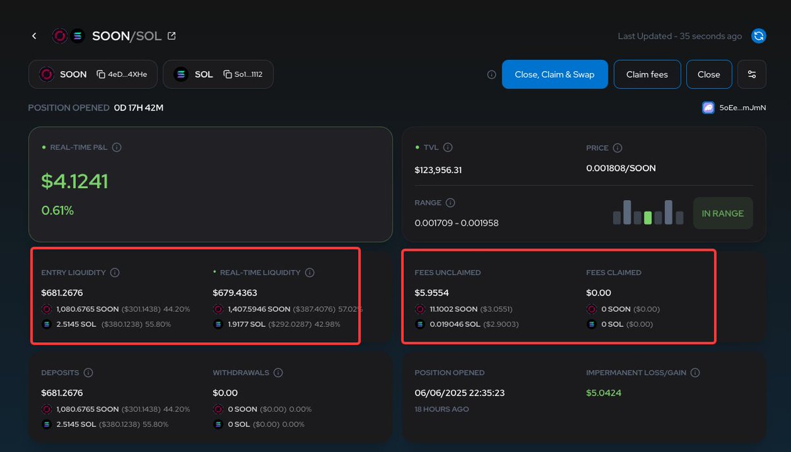Viewport: 791px width, 452px height.
Task: Open the settings sliders icon button
Action: [752, 74]
